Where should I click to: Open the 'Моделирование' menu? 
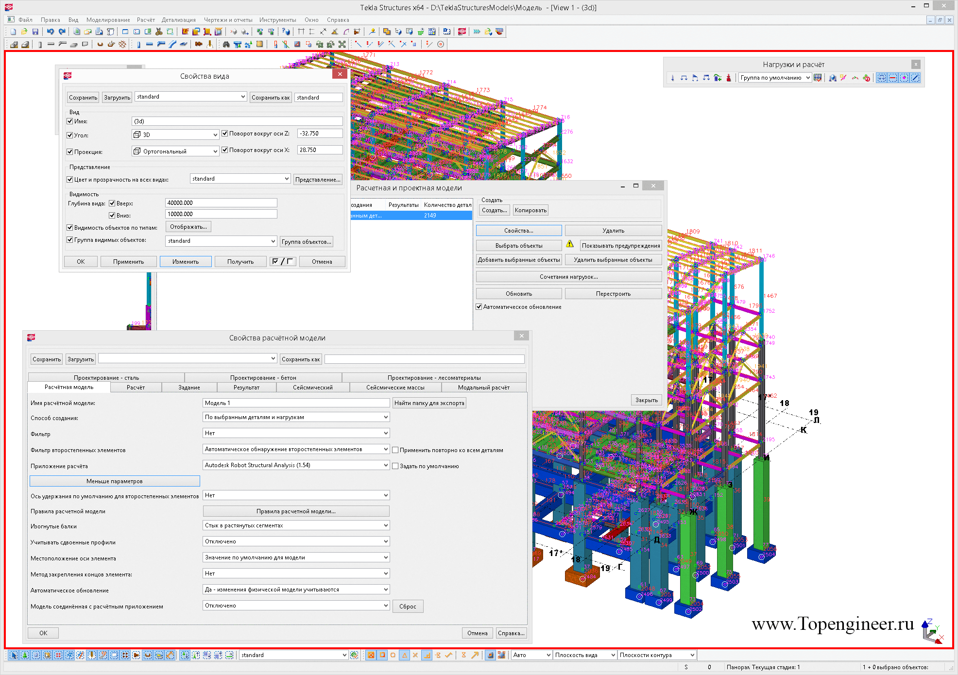coord(108,20)
